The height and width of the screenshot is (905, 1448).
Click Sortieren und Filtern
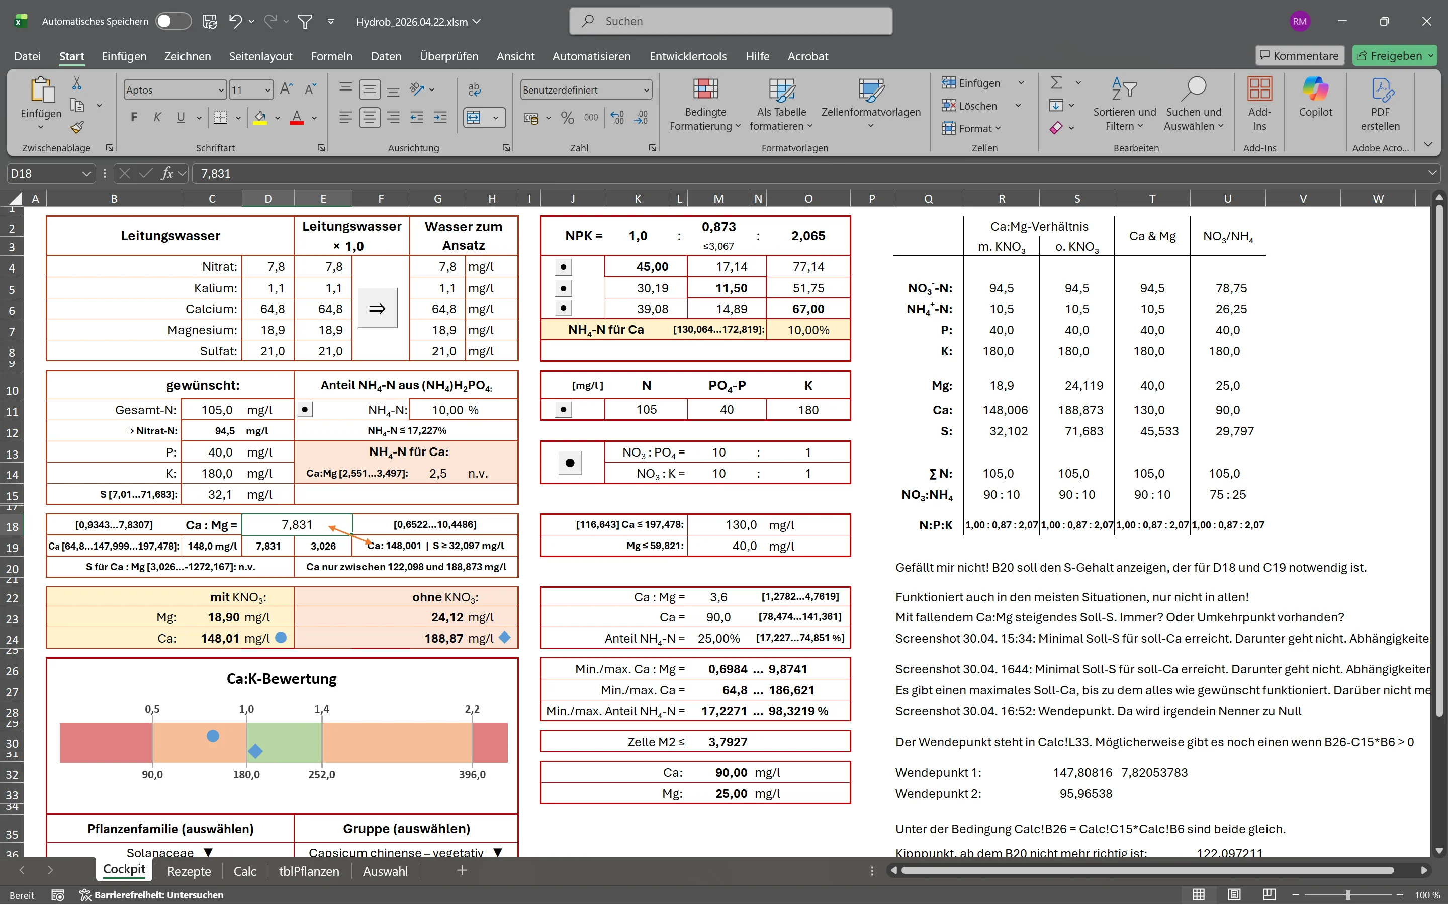click(1125, 103)
